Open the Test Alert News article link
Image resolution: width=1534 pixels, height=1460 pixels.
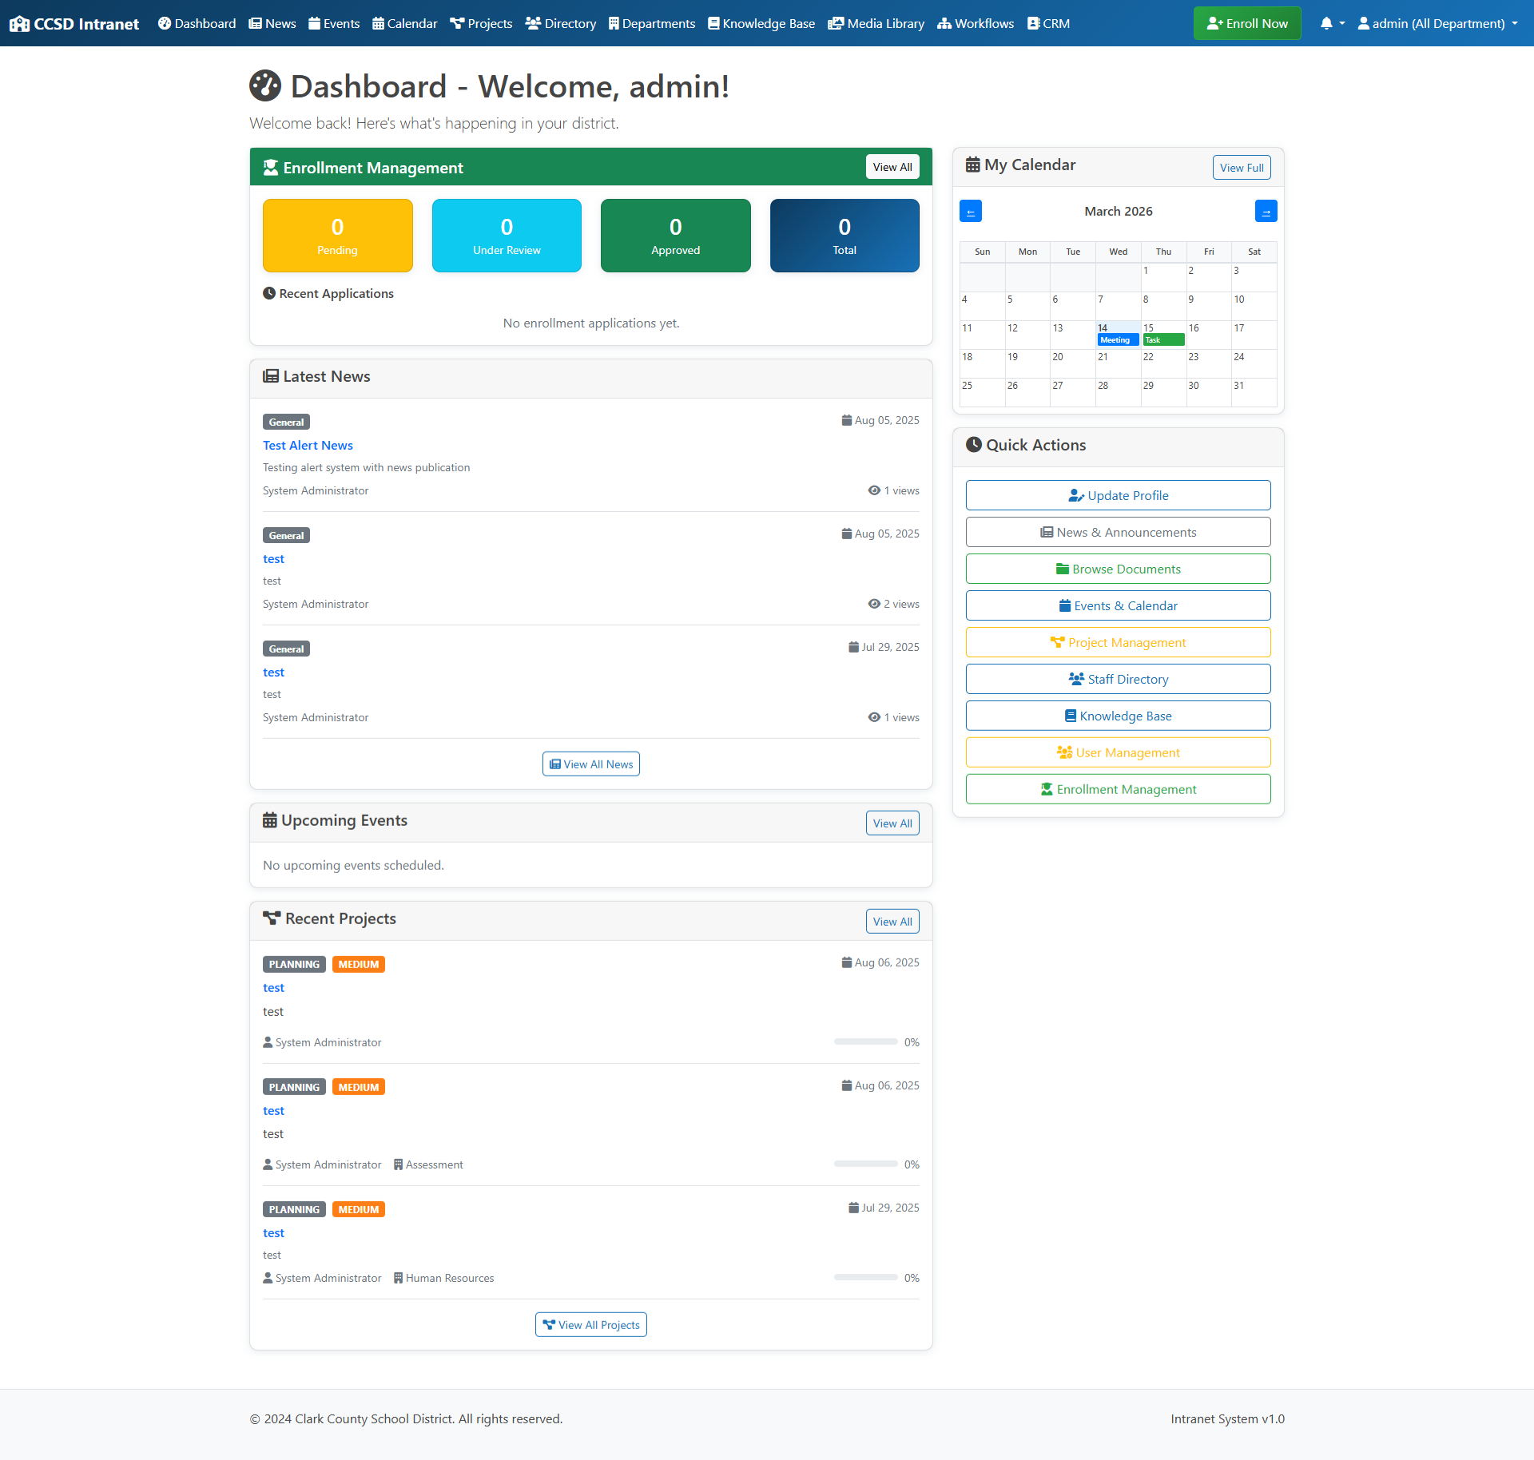[308, 446]
